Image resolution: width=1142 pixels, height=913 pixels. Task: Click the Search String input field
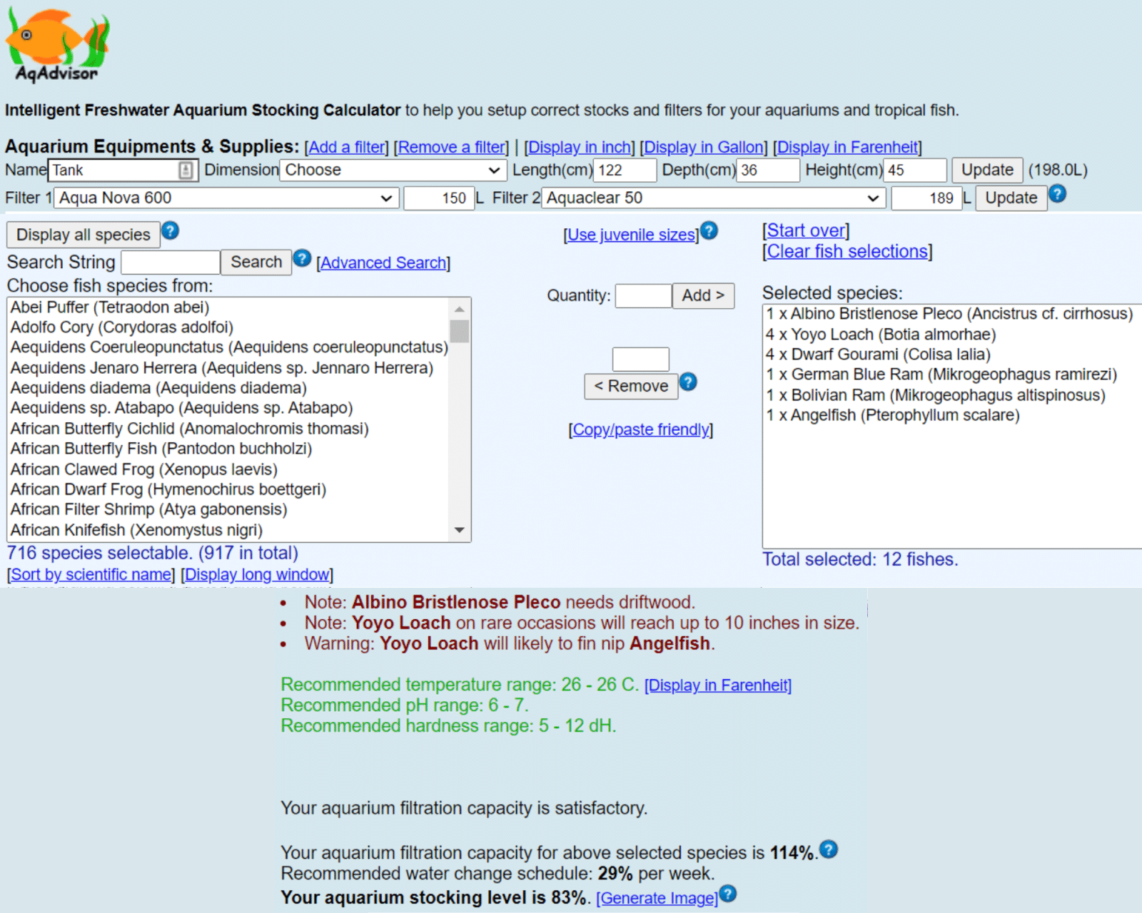coord(171,262)
